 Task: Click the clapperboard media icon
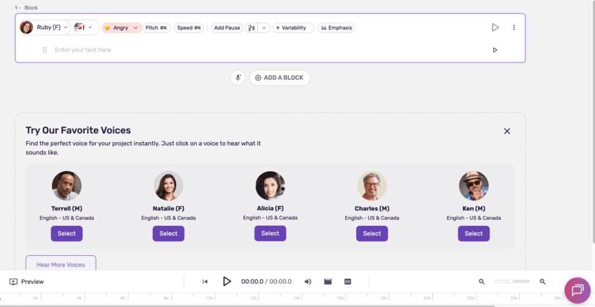(328, 281)
